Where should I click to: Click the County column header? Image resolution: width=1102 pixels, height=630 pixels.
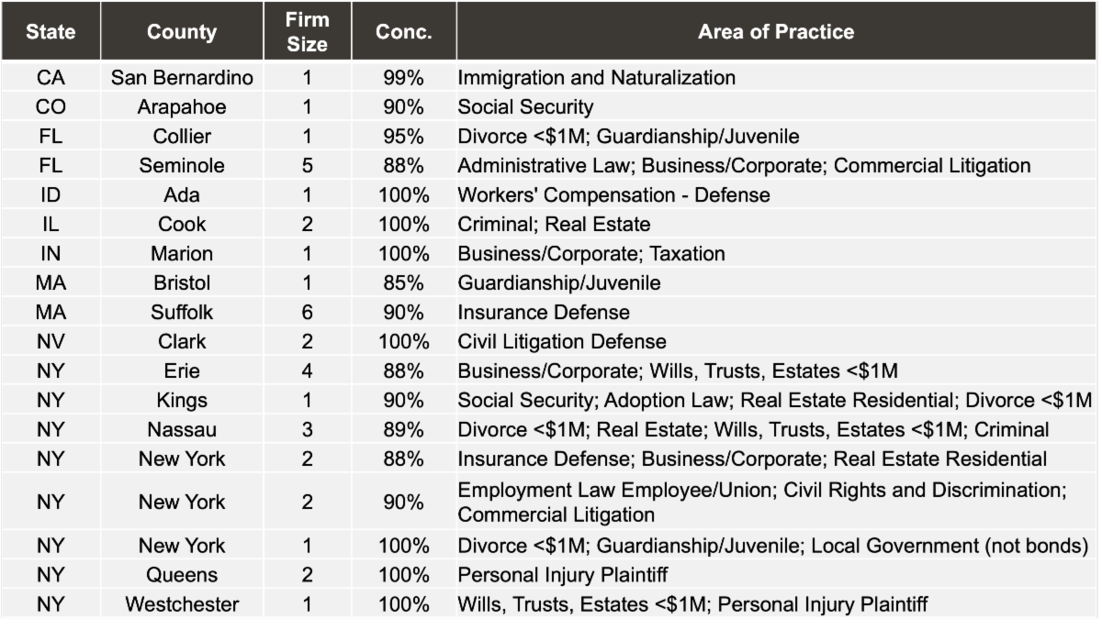click(x=182, y=32)
